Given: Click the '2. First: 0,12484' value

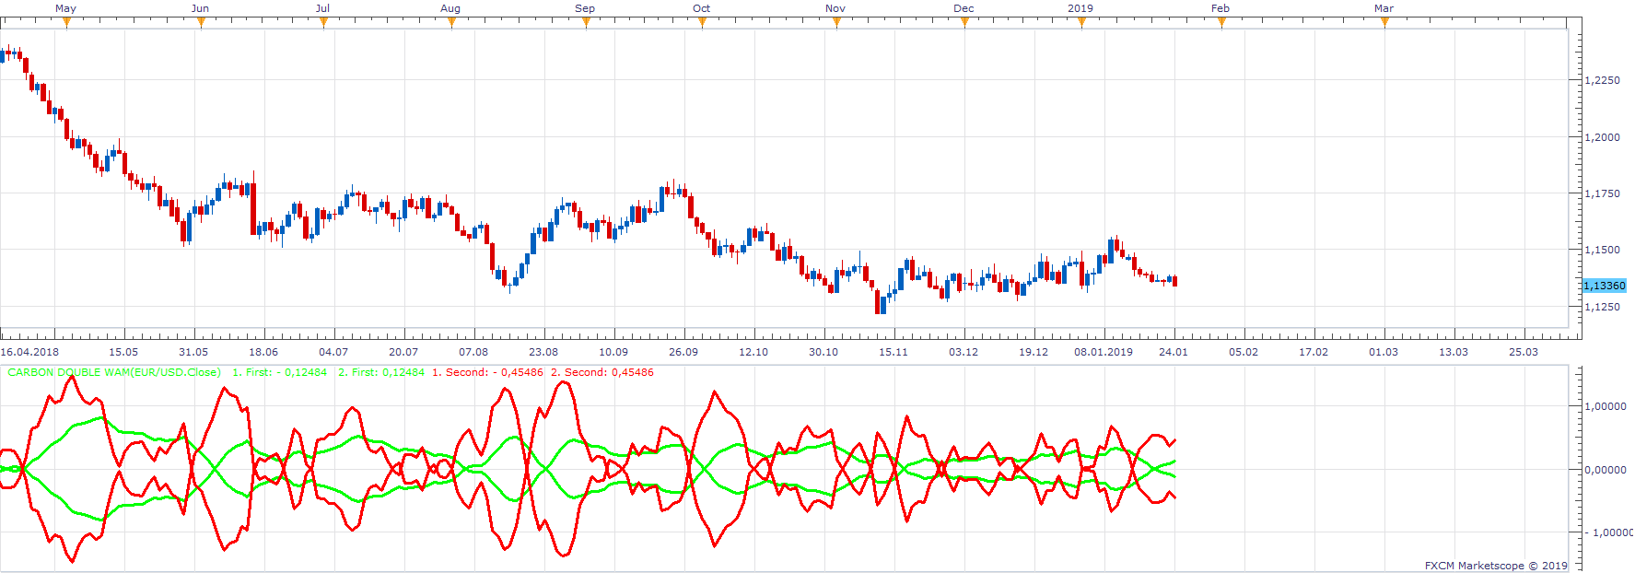Looking at the screenshot, I should coord(381,372).
